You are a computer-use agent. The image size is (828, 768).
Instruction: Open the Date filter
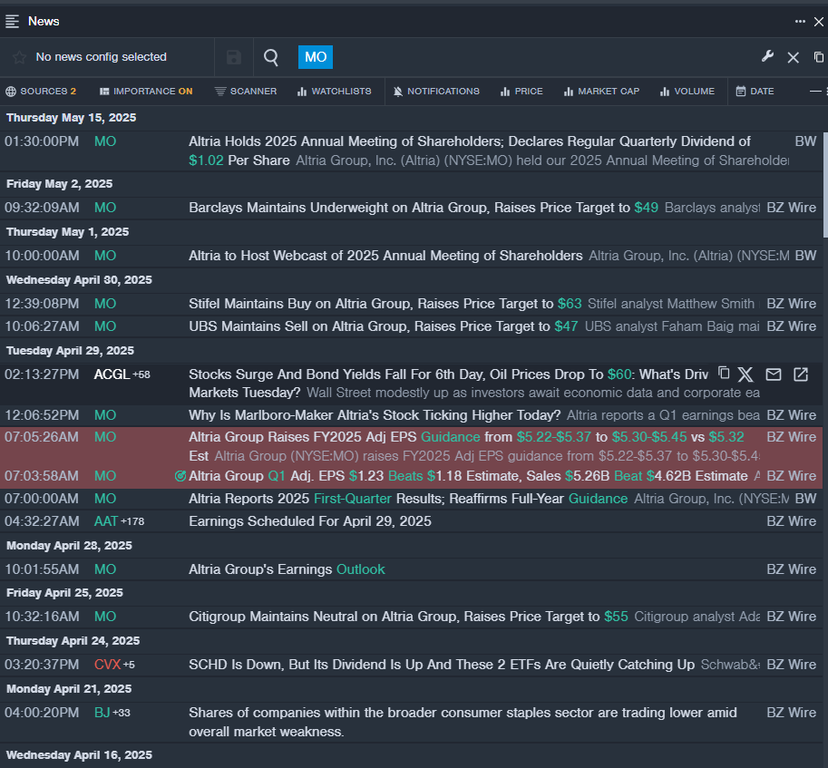(x=755, y=92)
